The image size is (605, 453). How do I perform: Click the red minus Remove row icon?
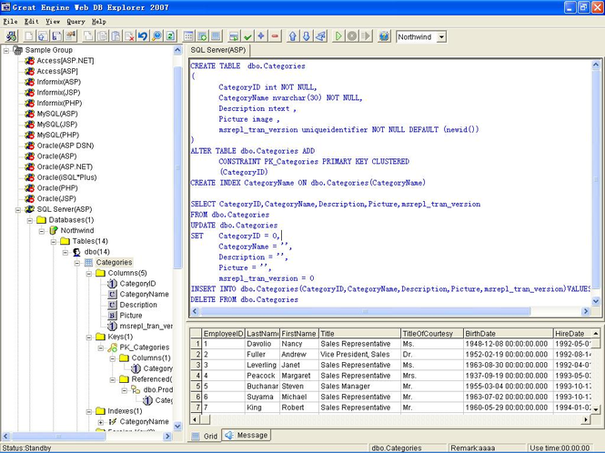(x=275, y=36)
